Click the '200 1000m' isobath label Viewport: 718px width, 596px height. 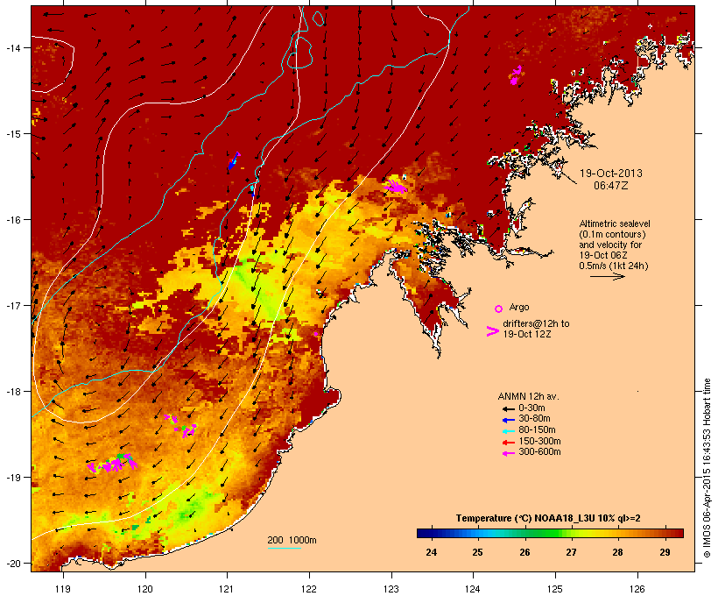click(x=292, y=540)
